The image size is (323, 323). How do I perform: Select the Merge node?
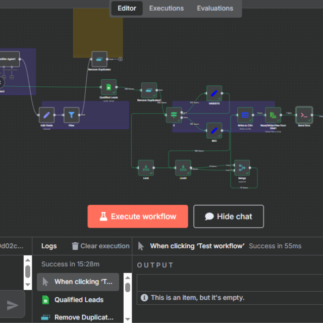(242, 168)
